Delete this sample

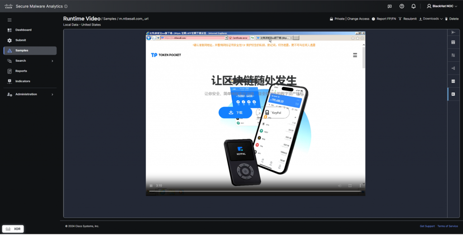tap(451, 19)
